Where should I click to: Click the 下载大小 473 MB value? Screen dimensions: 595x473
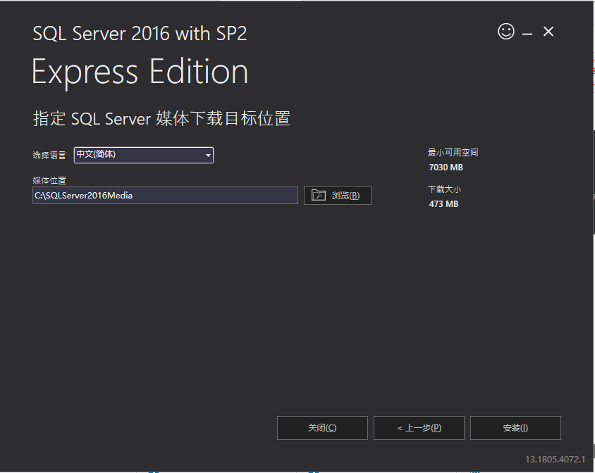click(x=443, y=203)
